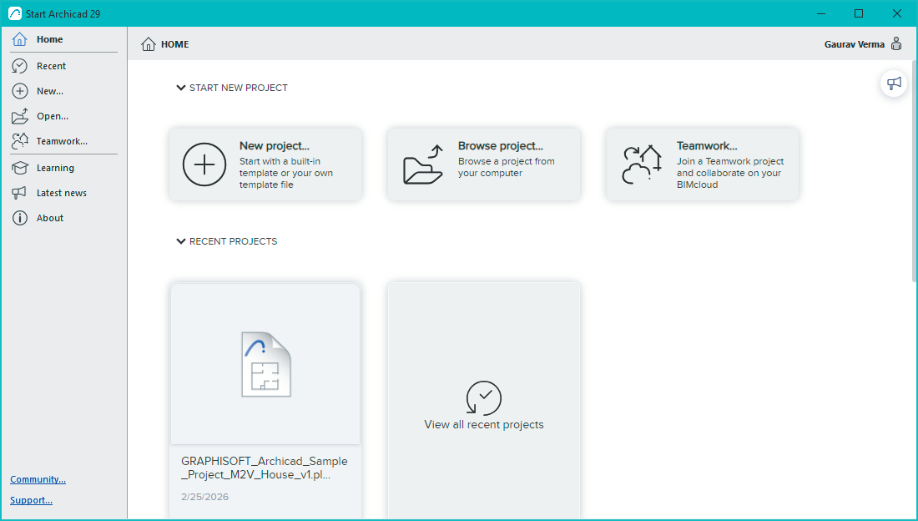Click the Home house icon in sidebar

point(19,39)
